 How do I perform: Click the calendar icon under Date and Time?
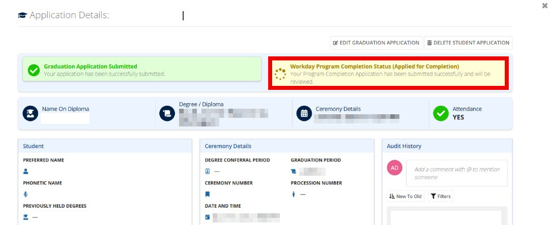click(208, 217)
